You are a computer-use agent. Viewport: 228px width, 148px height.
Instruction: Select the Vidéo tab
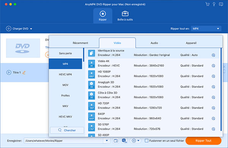pyautogui.click(x=117, y=43)
